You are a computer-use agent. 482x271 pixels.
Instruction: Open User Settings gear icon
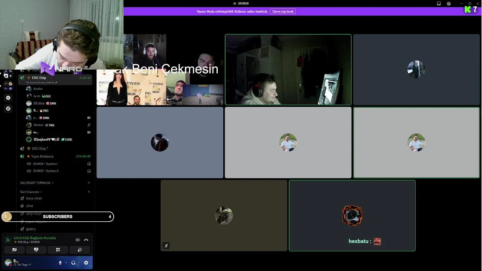(86, 263)
